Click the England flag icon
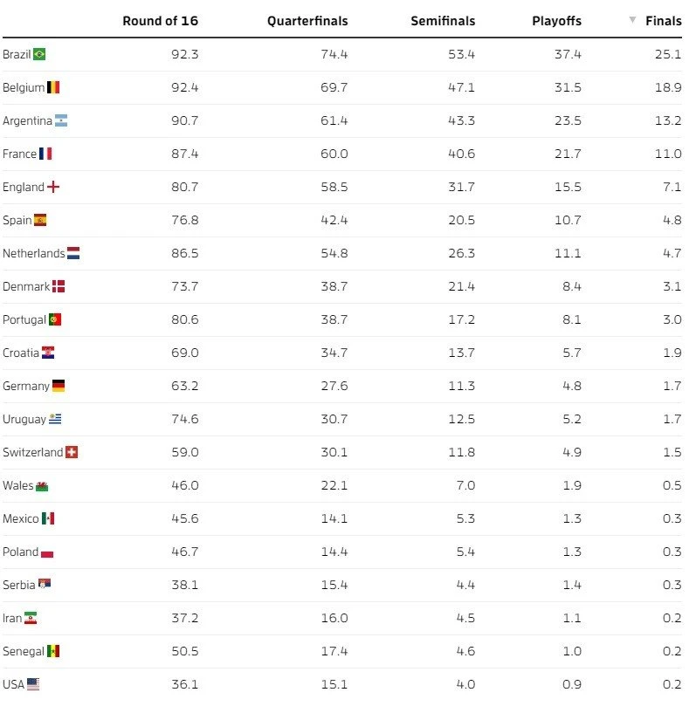Screen dimensions: 689x713 pyautogui.click(x=53, y=187)
